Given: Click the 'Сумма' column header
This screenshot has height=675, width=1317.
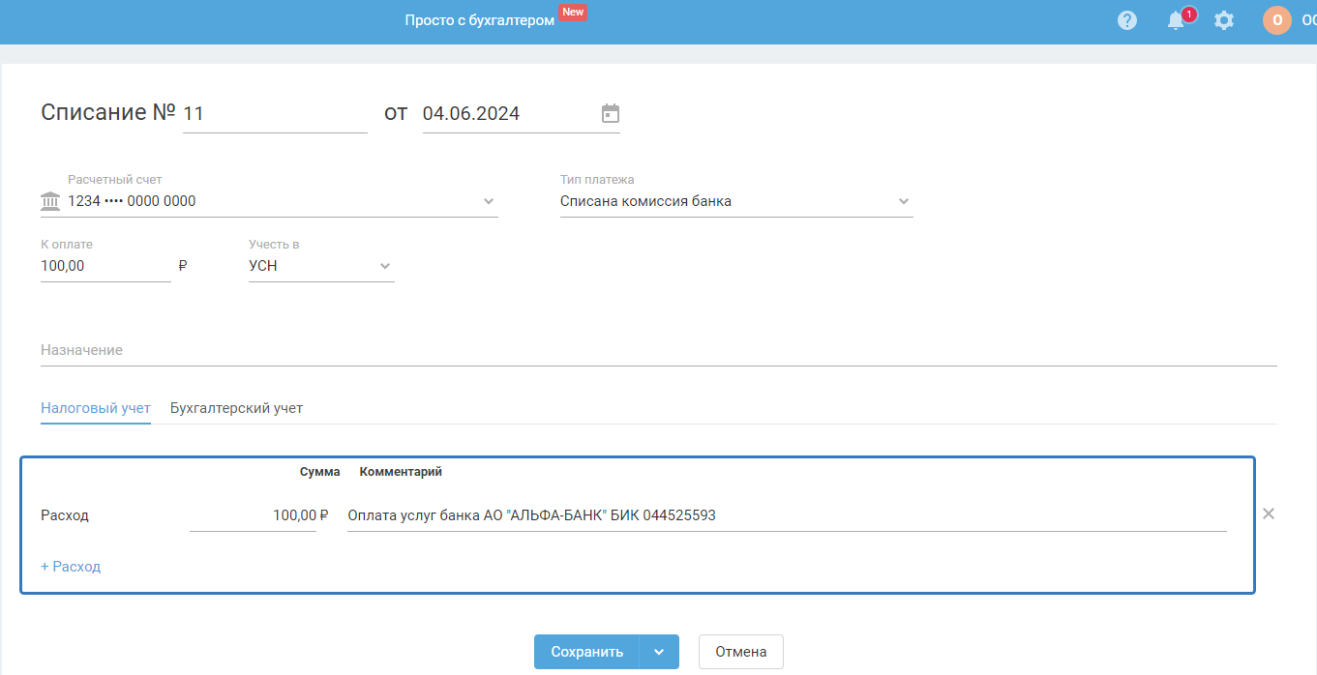Looking at the screenshot, I should tap(319, 472).
